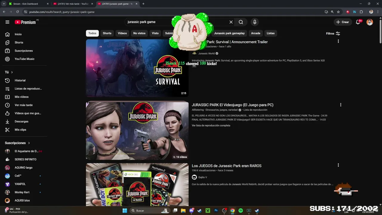The height and width of the screenshot is (215, 382).
Task: Open the Chrome three-dot menu
Action: 378,12
